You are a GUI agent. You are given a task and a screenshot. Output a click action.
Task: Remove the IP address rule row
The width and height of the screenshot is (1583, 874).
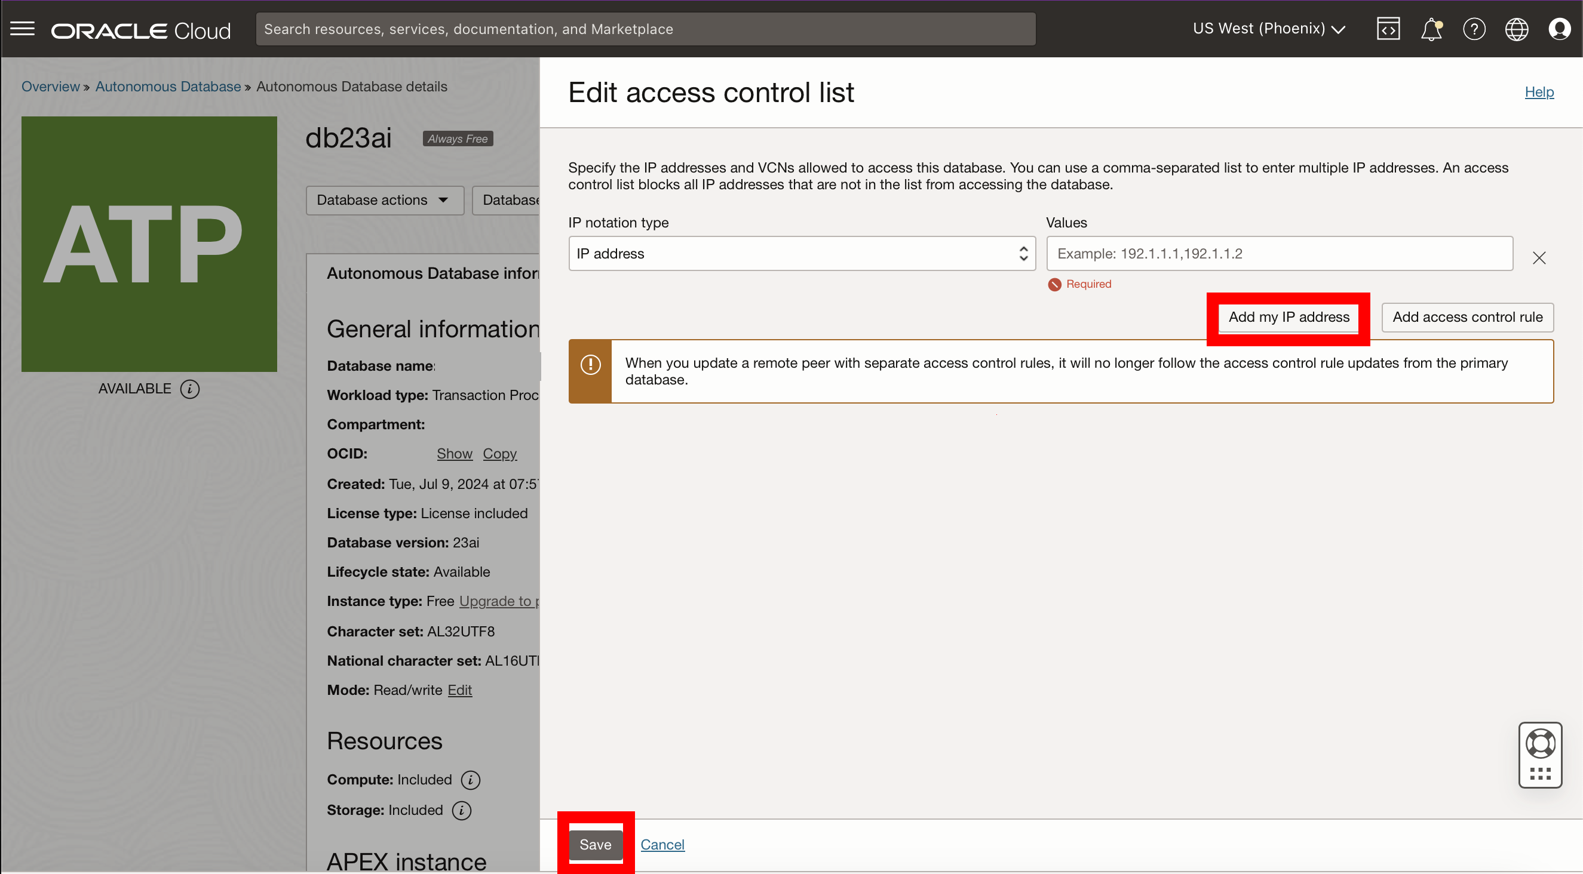(x=1539, y=258)
